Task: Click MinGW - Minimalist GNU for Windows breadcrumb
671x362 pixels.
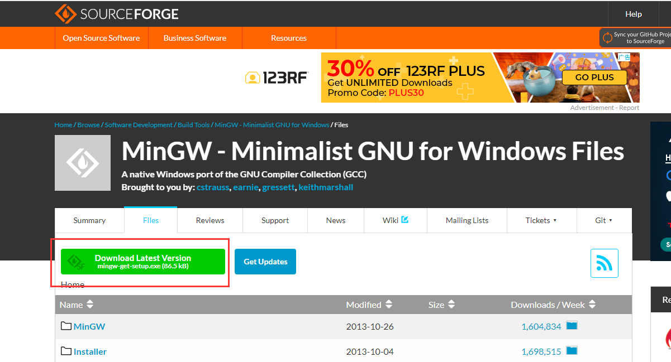Action: coord(272,125)
